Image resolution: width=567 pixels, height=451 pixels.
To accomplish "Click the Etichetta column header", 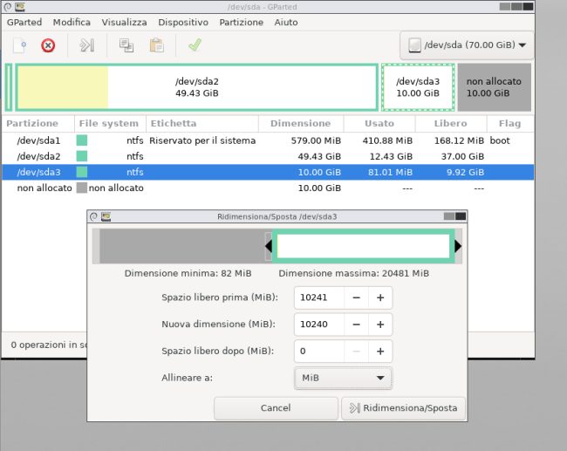I will [x=202, y=123].
